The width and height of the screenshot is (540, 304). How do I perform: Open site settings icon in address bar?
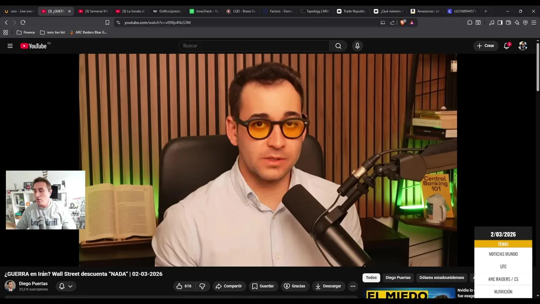click(118, 22)
